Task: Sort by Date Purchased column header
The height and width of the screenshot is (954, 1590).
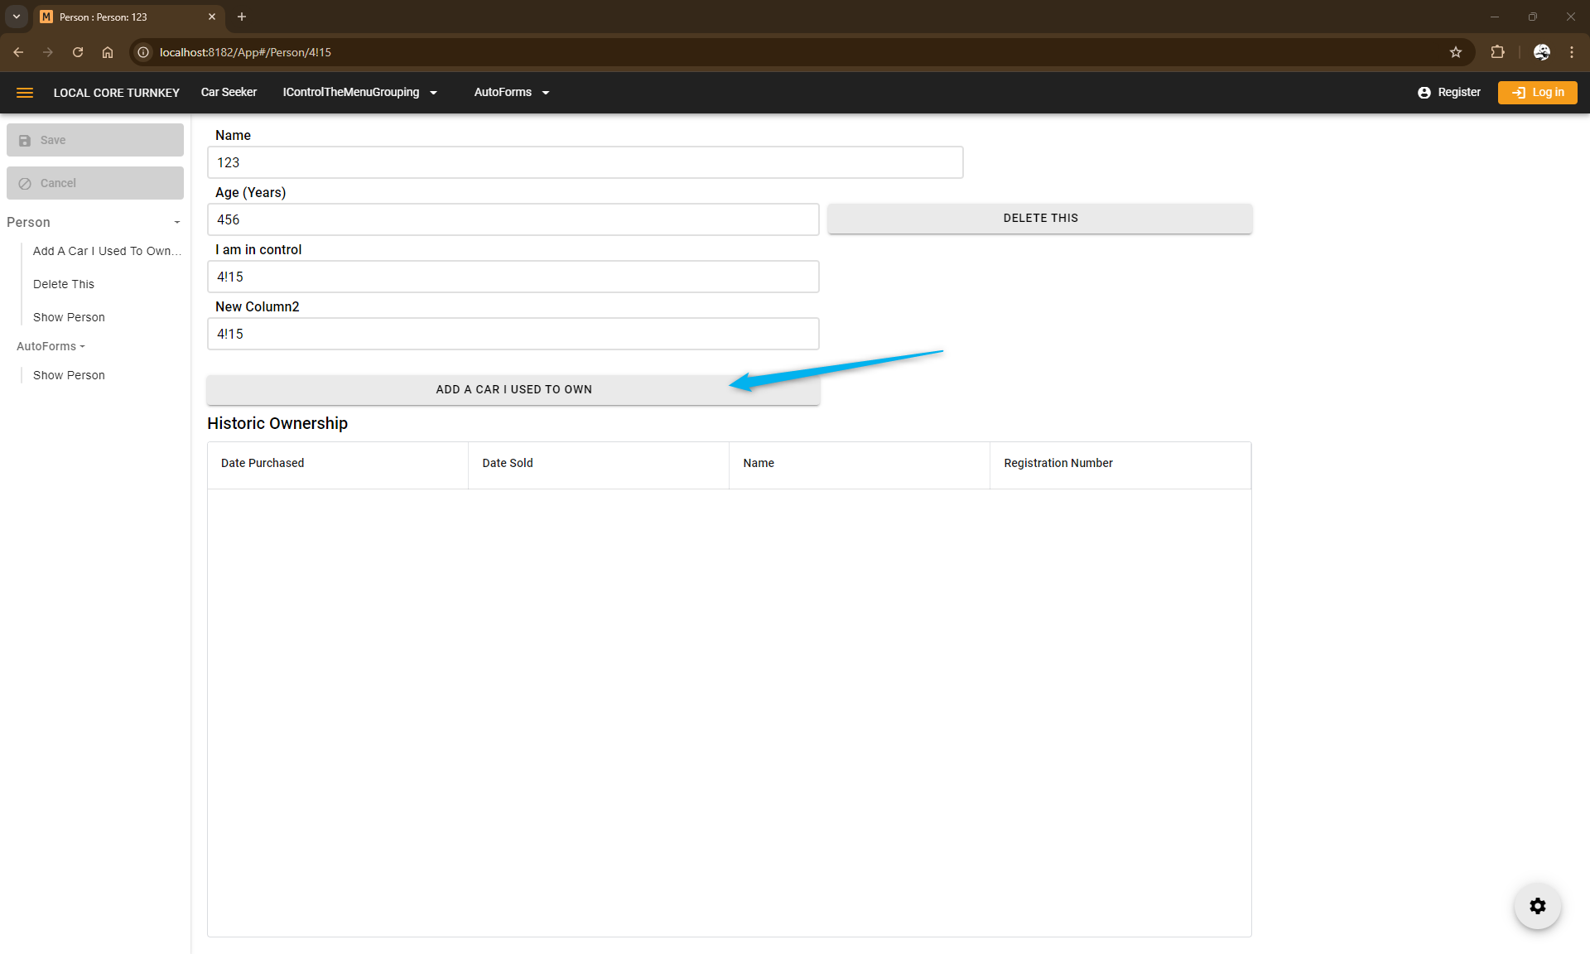Action: pos(263,464)
